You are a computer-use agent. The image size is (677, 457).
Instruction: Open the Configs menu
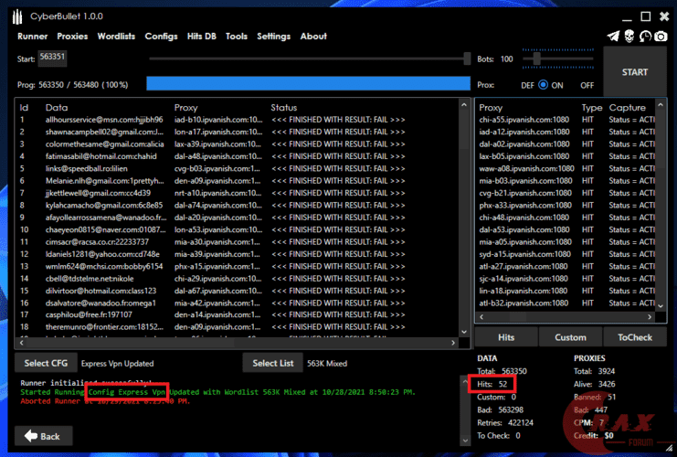pyautogui.click(x=161, y=37)
